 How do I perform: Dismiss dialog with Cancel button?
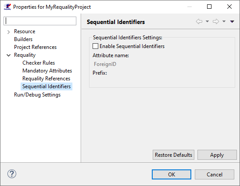pos(215,174)
